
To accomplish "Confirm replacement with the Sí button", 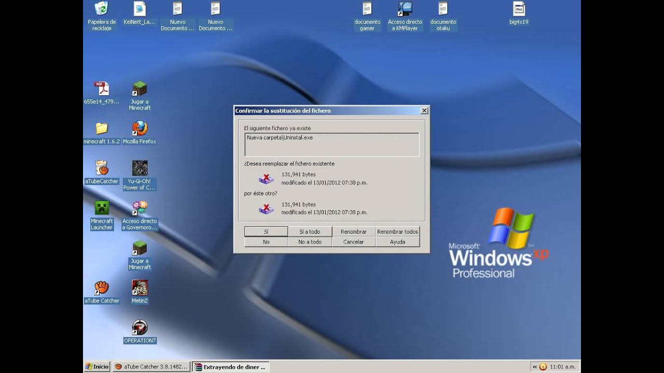I will [266, 232].
